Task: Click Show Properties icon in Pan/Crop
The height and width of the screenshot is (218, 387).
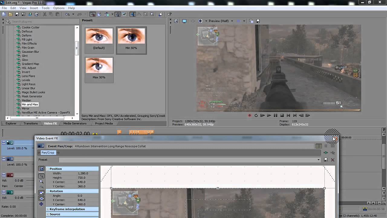Action: click(x=41, y=169)
